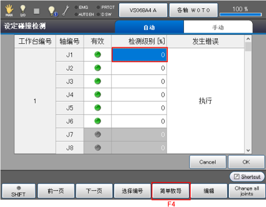Click the 各轴 W0 T0 button

point(193,10)
